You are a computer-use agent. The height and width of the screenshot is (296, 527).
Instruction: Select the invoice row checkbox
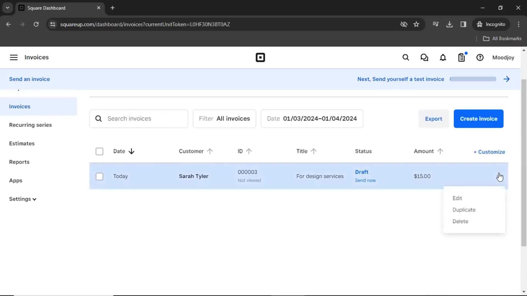[99, 176]
